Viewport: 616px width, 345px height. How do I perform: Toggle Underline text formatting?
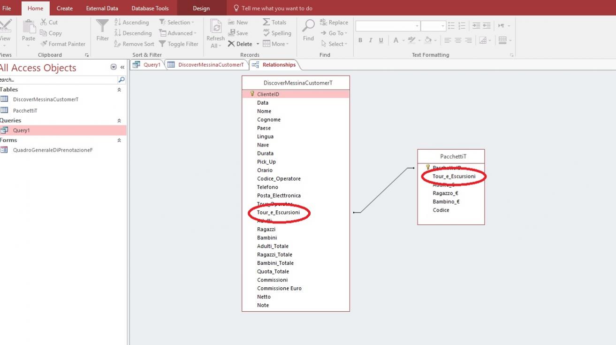click(381, 40)
